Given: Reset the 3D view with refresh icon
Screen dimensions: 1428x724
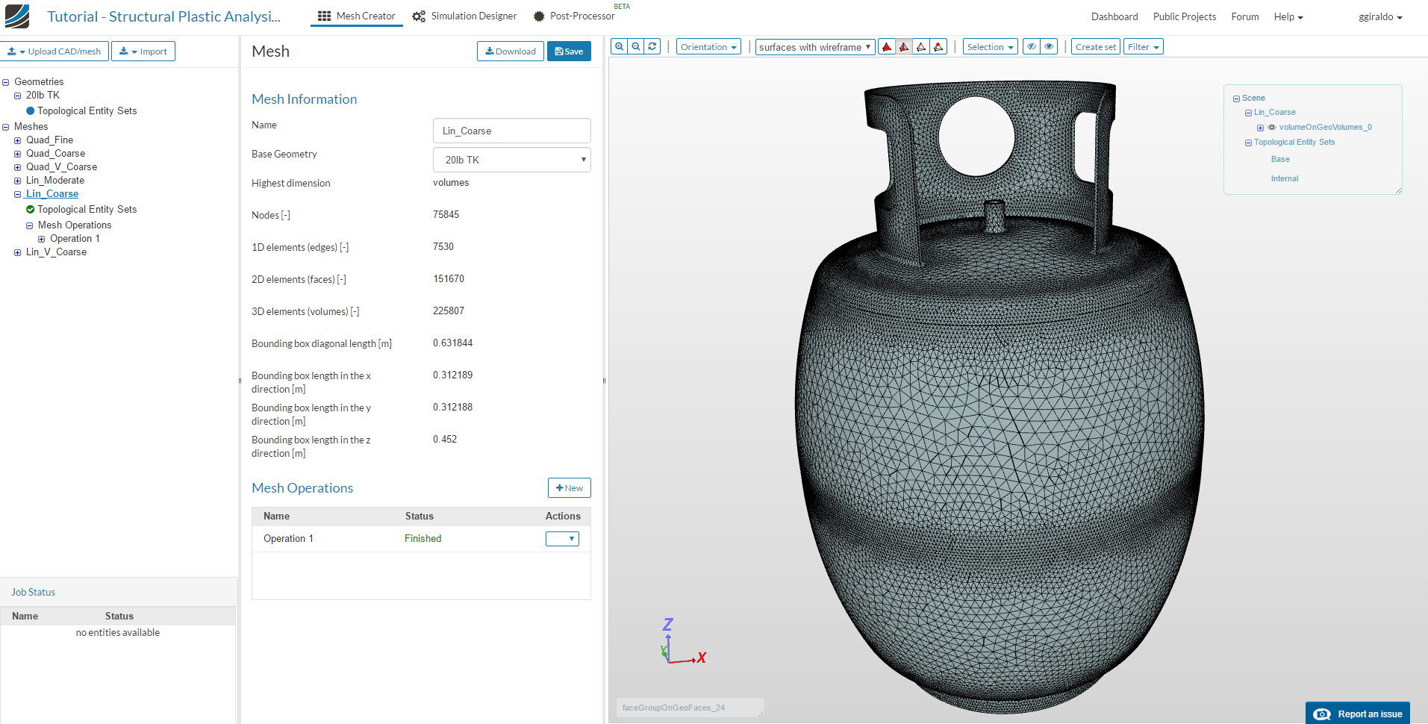Looking at the screenshot, I should click(652, 46).
